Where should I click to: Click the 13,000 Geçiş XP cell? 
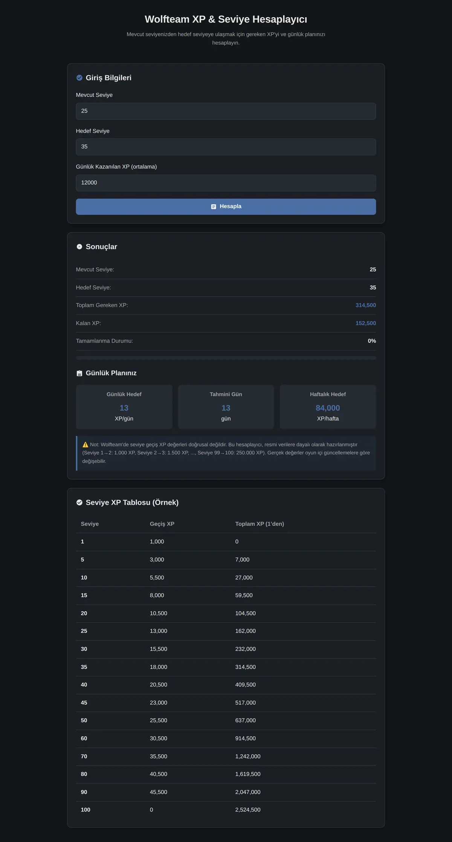[159, 631]
